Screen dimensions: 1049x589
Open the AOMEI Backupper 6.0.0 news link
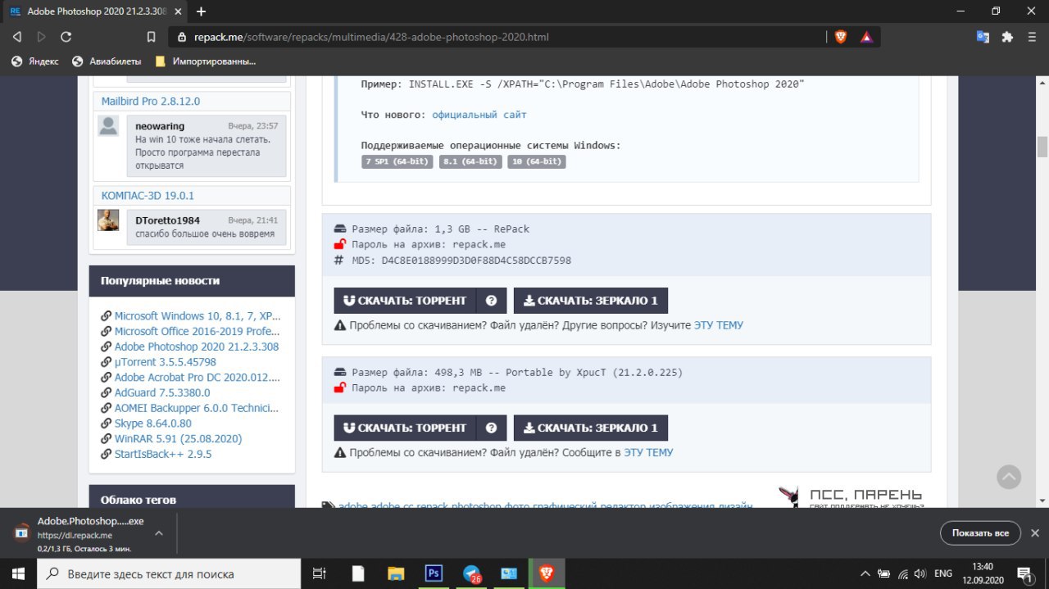196,408
